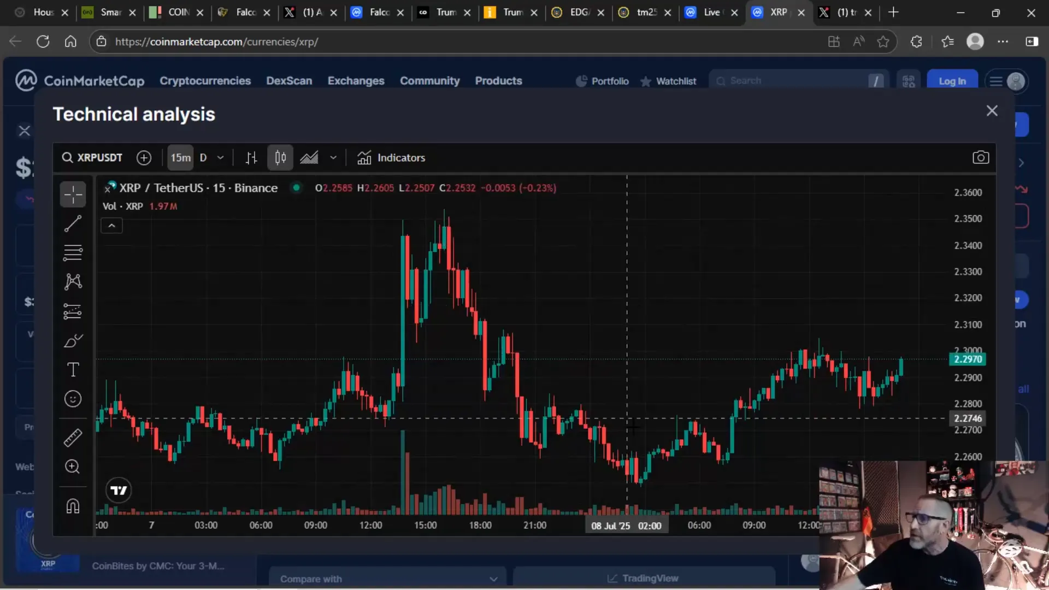Open the browser profile avatar
Screen dimensions: 1049x590
[x=975, y=42]
